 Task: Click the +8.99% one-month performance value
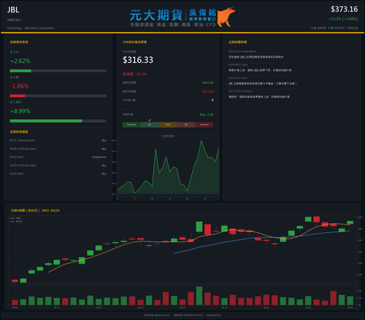[20, 111]
